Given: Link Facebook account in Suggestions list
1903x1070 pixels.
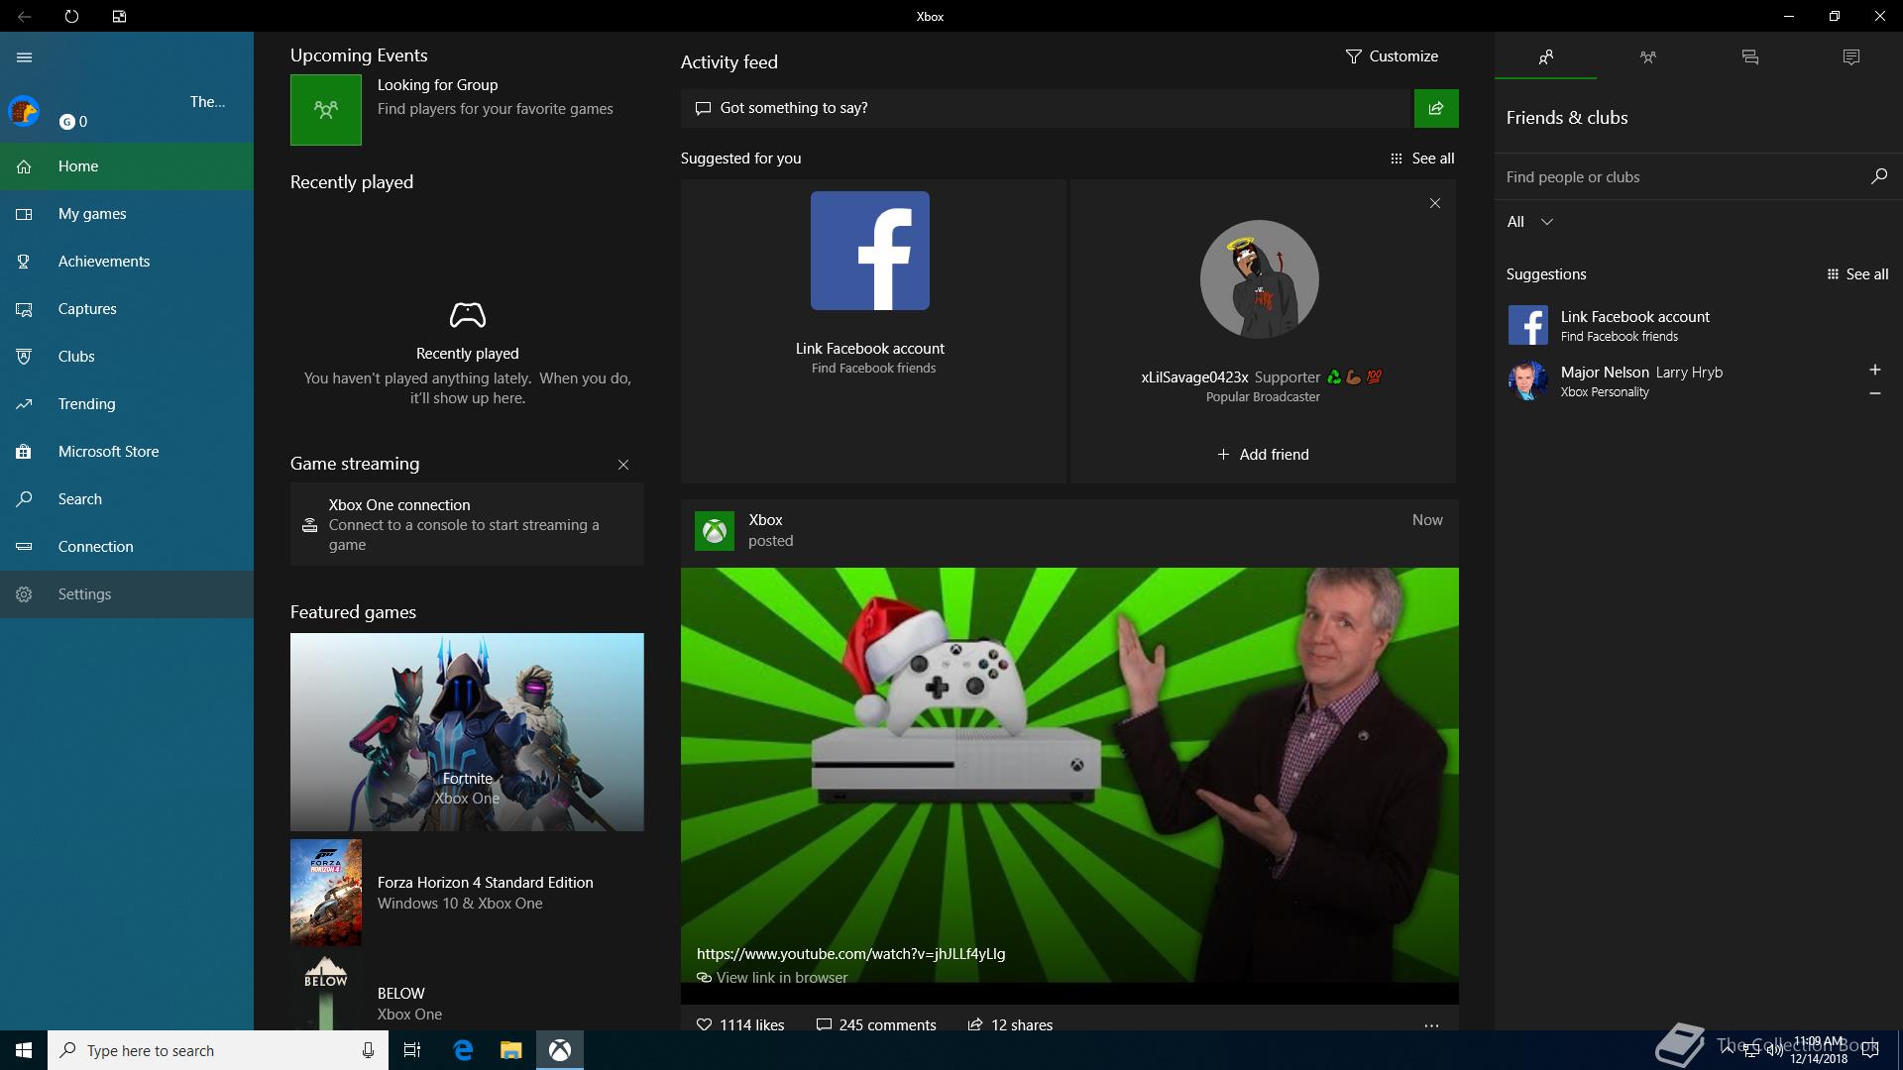Looking at the screenshot, I should pos(1699,325).
